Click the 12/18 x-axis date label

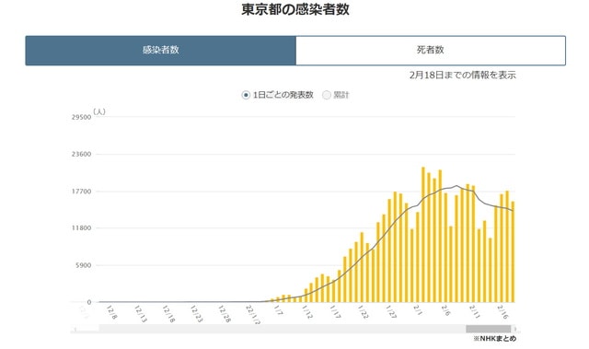click(x=168, y=314)
